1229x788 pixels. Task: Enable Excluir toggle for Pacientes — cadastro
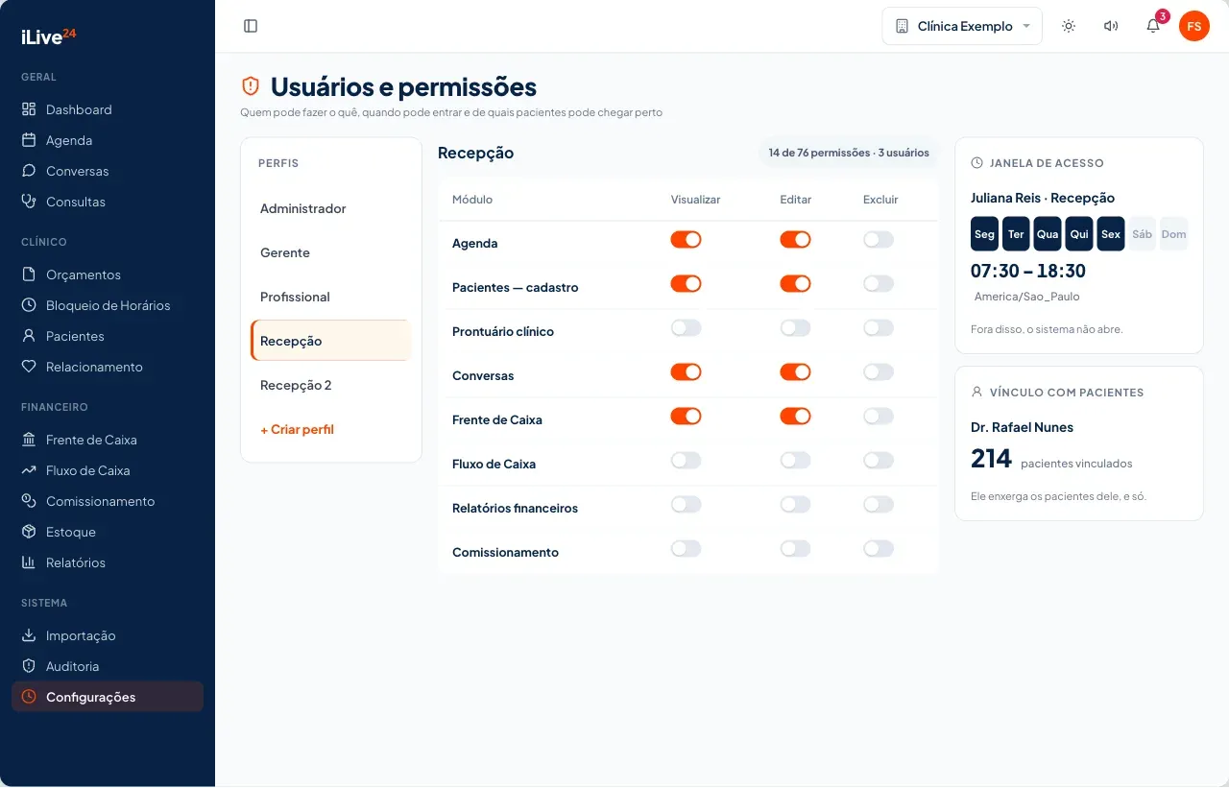pyautogui.click(x=879, y=284)
